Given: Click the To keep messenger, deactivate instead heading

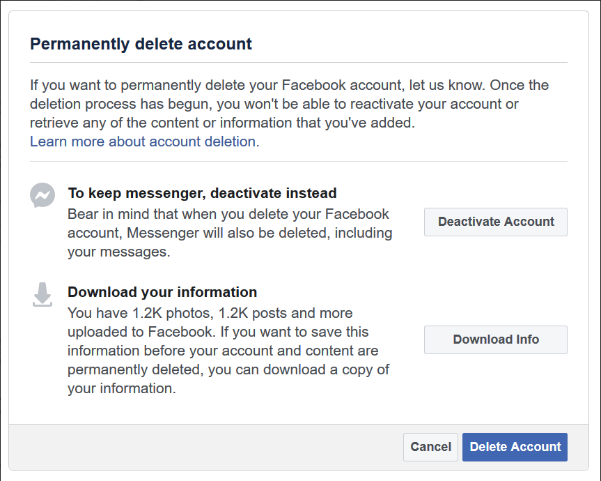Looking at the screenshot, I should point(202,193).
